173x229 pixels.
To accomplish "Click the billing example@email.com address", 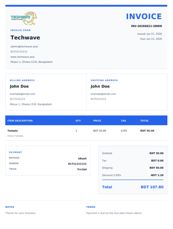I will coord(22,94).
